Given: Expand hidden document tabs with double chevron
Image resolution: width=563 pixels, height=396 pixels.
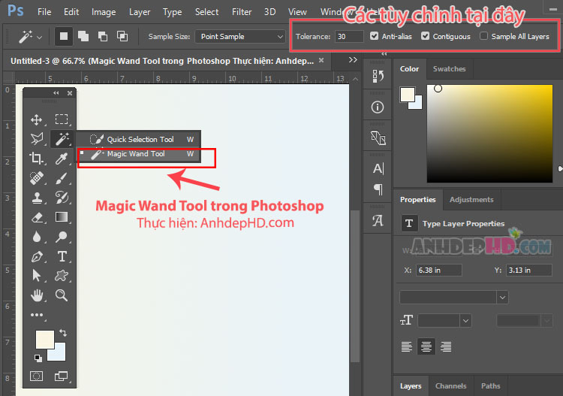Looking at the screenshot, I should pos(353,59).
